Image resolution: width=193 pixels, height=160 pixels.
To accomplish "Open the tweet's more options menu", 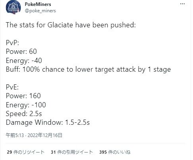I will [182, 4].
